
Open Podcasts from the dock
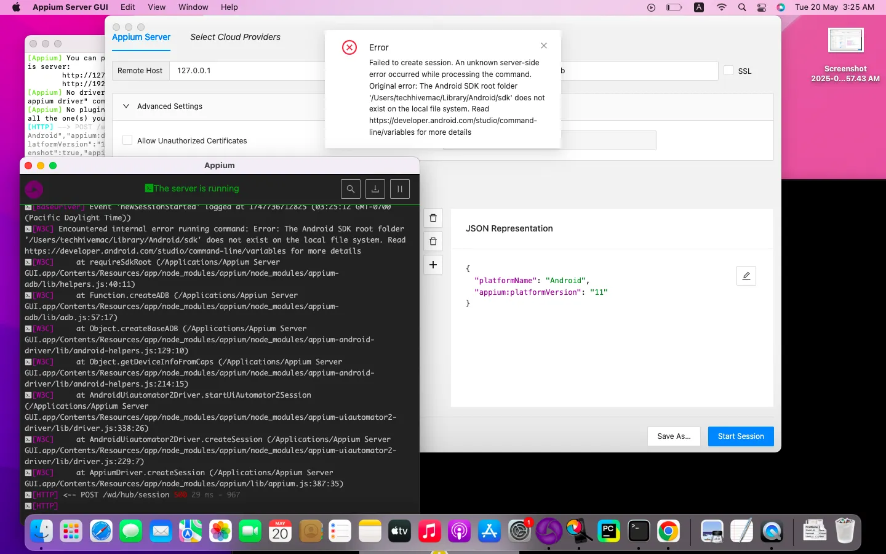click(459, 531)
